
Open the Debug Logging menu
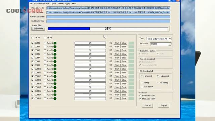(x=64, y=4)
